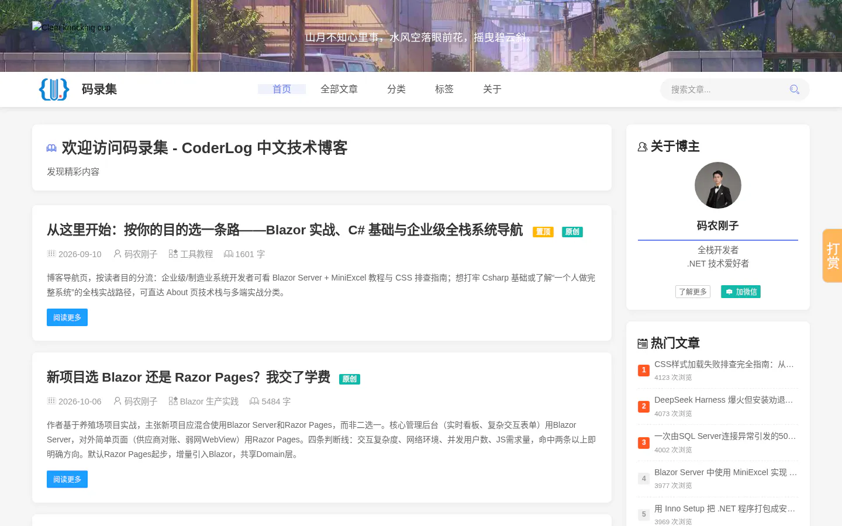Click the rank 2 badge in 热门文章
This screenshot has width=842, height=526.
click(x=644, y=406)
